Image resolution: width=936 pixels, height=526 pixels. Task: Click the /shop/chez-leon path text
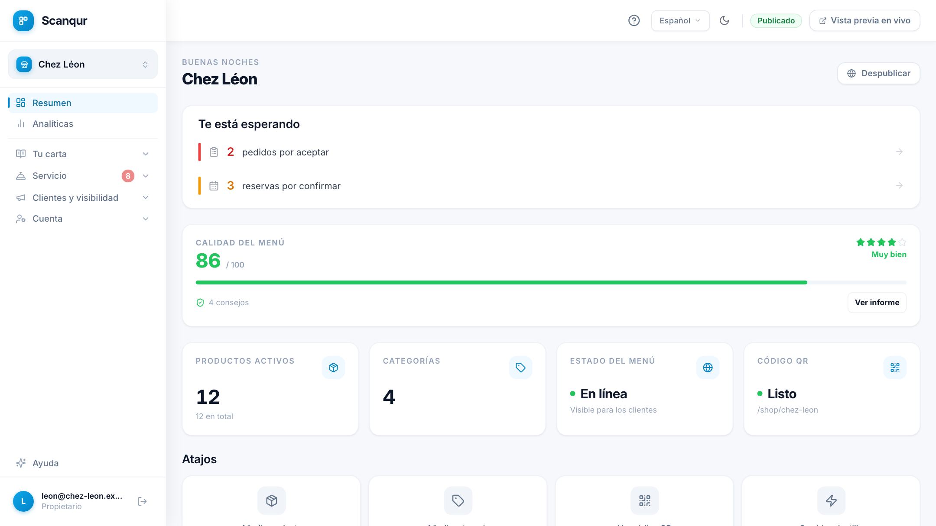788,410
